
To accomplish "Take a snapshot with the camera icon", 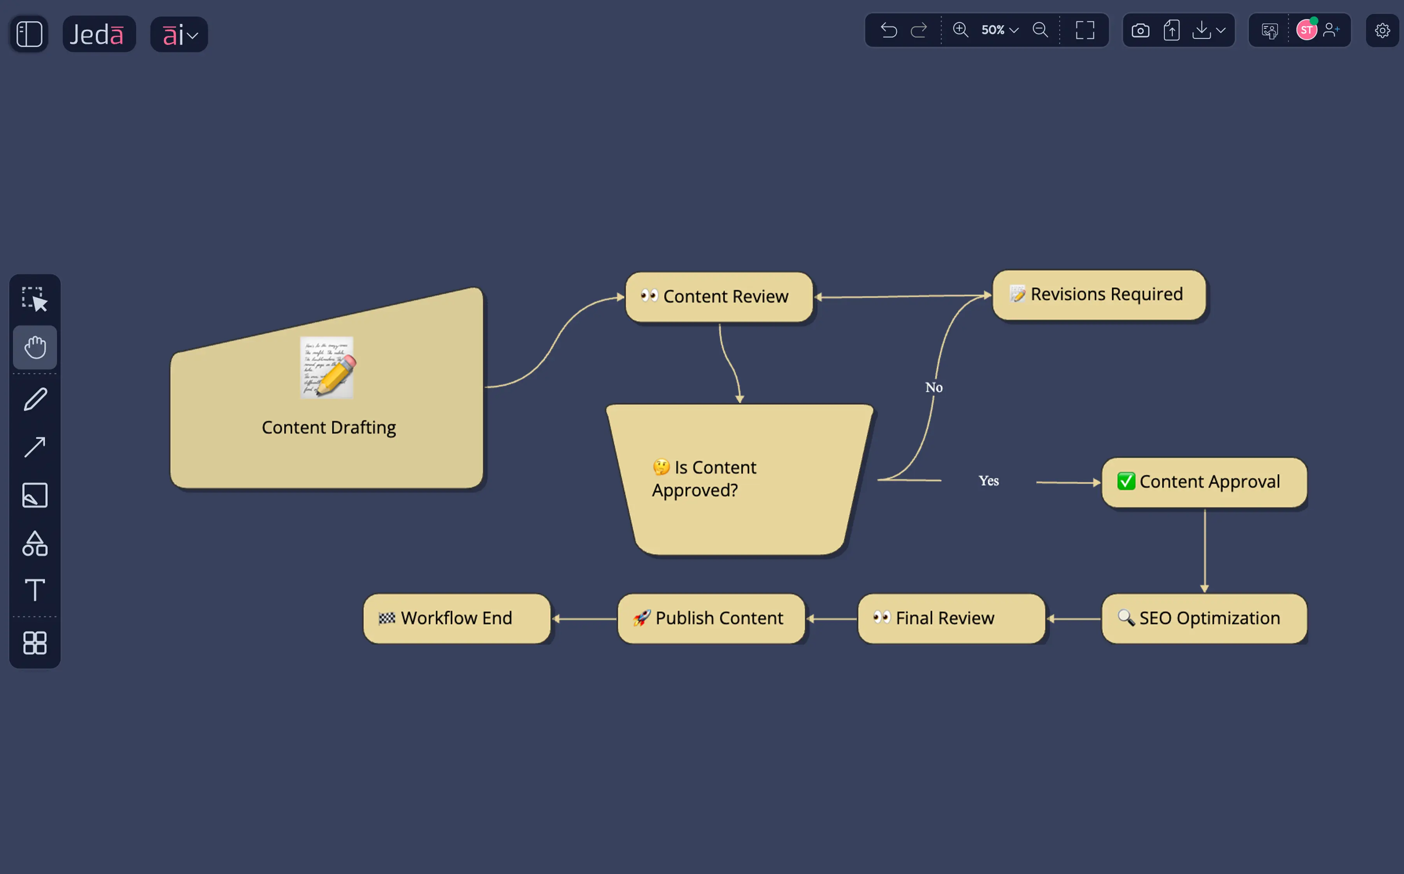I will coord(1140,30).
